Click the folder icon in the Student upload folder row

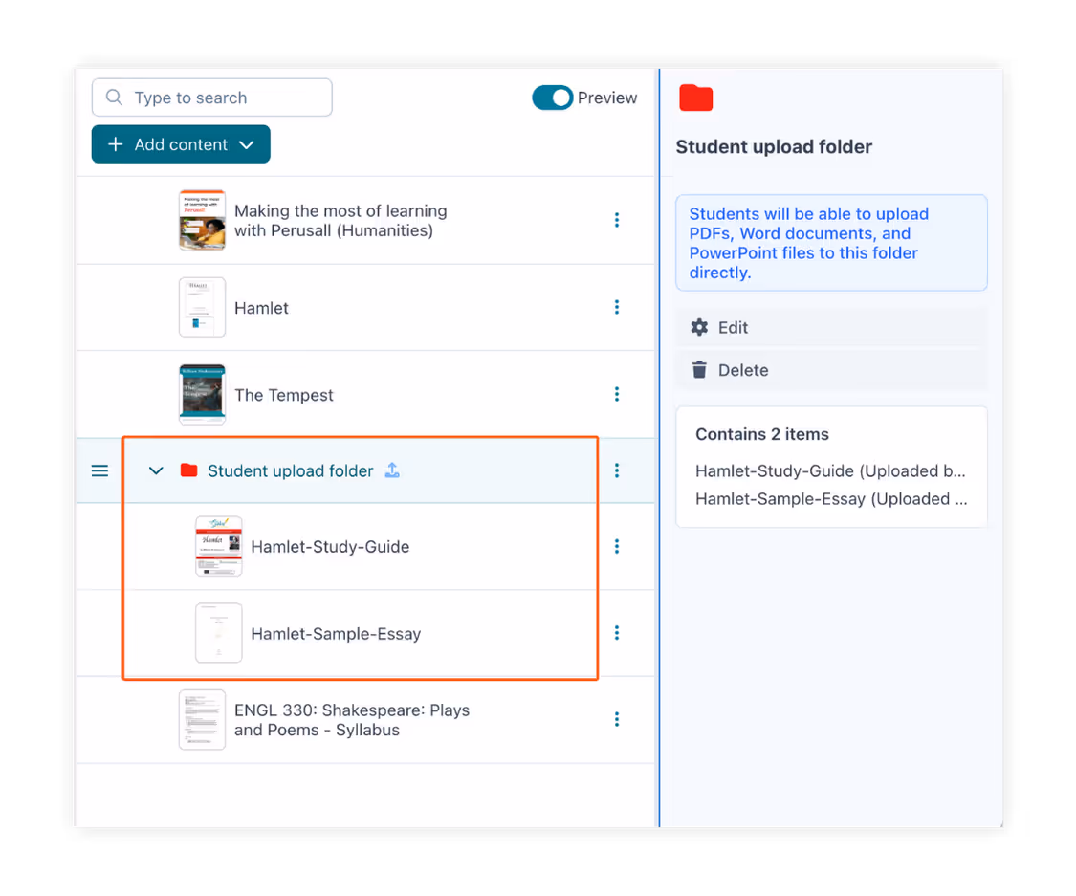[189, 470]
